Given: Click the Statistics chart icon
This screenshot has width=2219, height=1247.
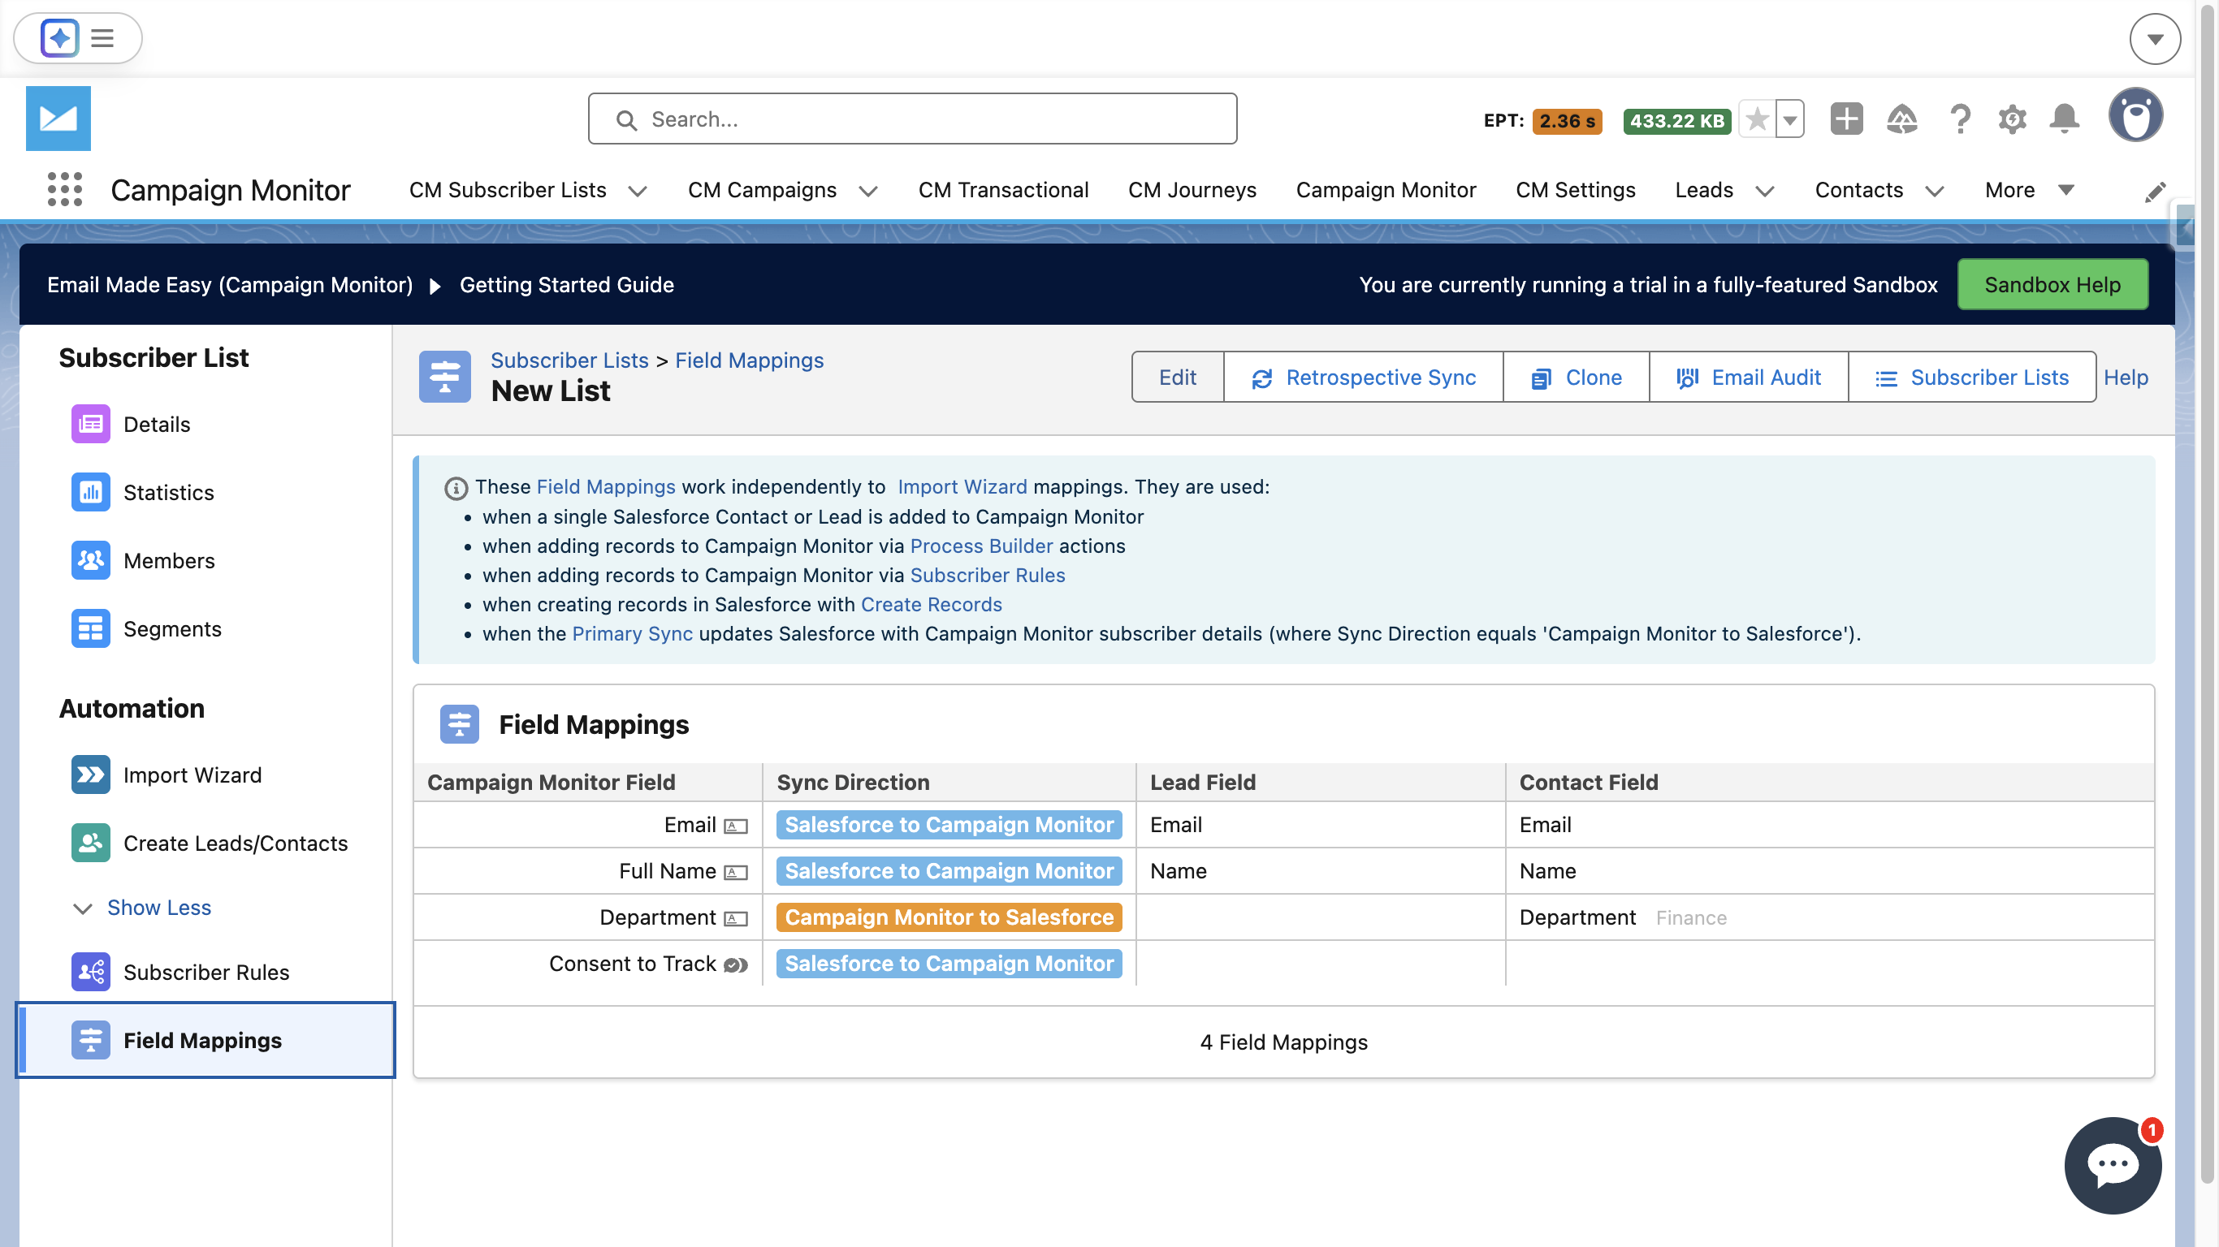Looking at the screenshot, I should [90, 492].
